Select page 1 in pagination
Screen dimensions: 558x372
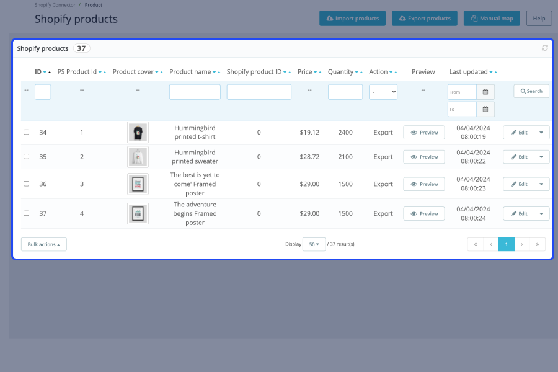pyautogui.click(x=507, y=244)
